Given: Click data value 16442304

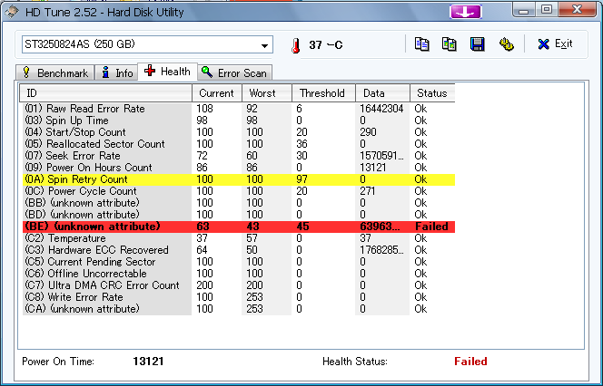Looking at the screenshot, I should (x=381, y=109).
